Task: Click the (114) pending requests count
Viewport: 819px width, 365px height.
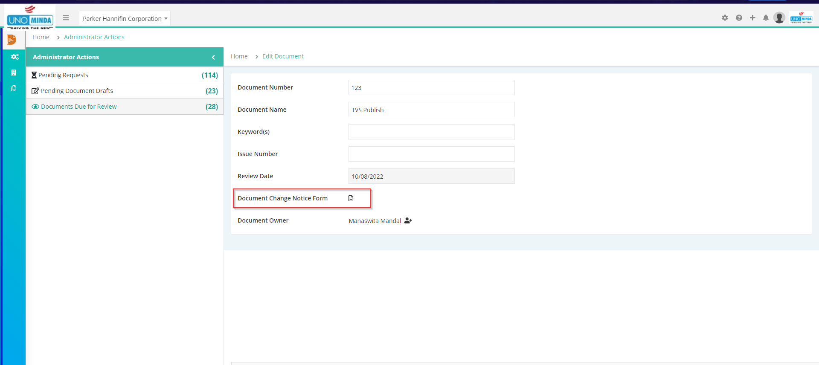Action: click(x=210, y=75)
